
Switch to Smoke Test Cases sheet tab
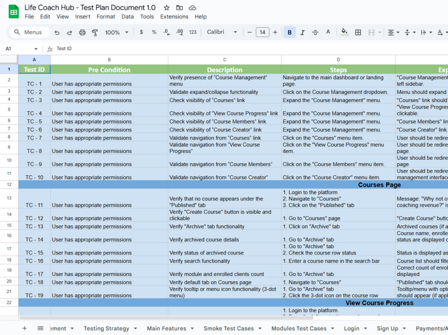[228, 328]
